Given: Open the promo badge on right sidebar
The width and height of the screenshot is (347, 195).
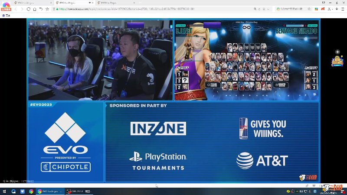Looking at the screenshot, I should (x=337, y=61).
